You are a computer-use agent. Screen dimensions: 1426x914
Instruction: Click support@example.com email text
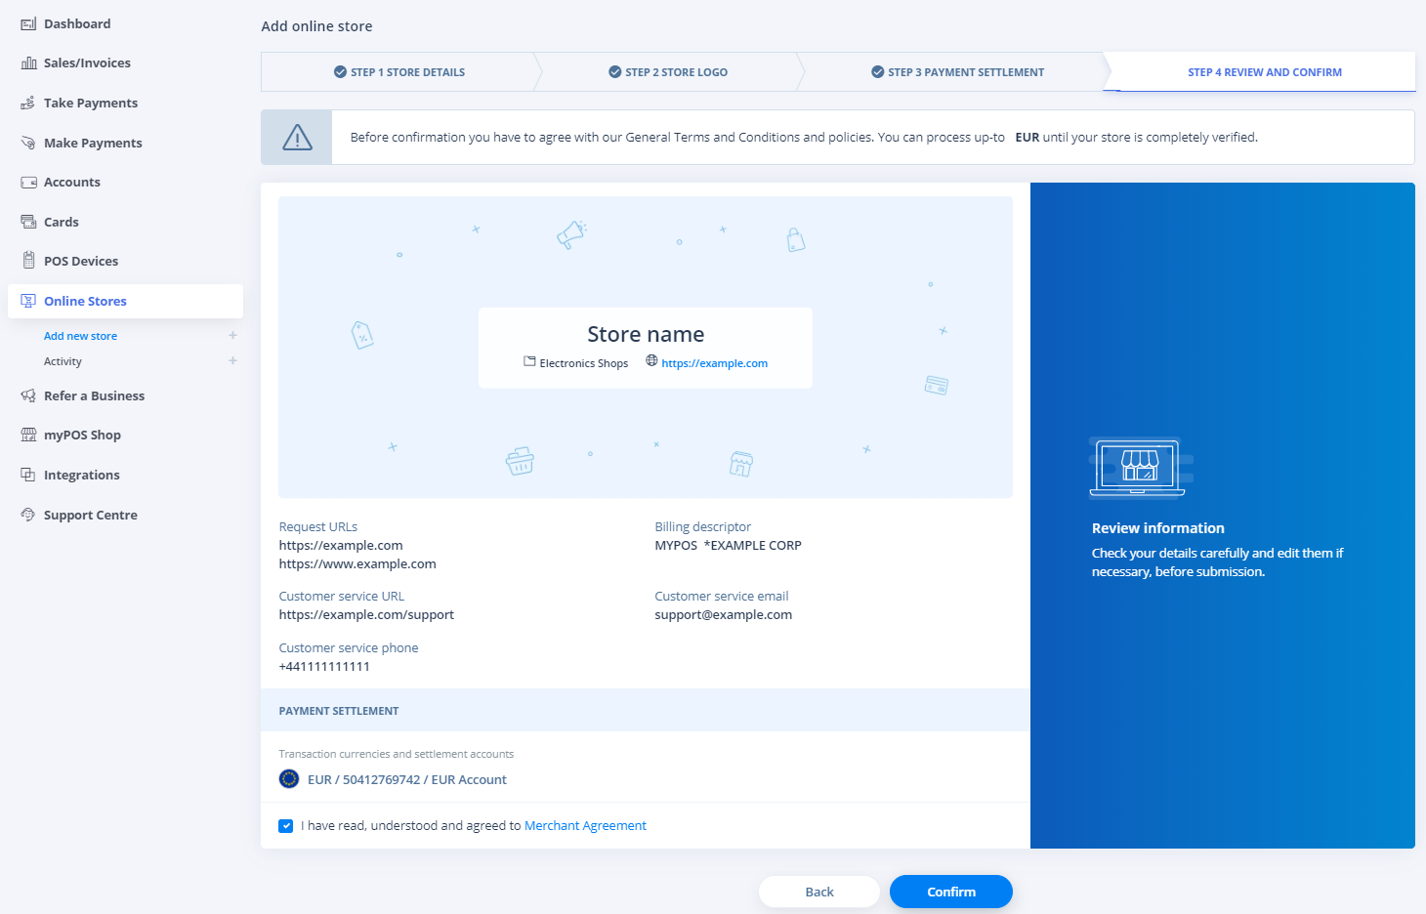pos(723,615)
